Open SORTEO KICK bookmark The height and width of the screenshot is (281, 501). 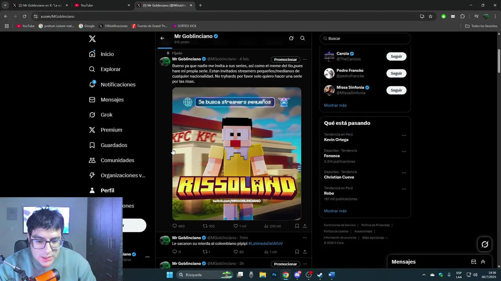coord(184,26)
